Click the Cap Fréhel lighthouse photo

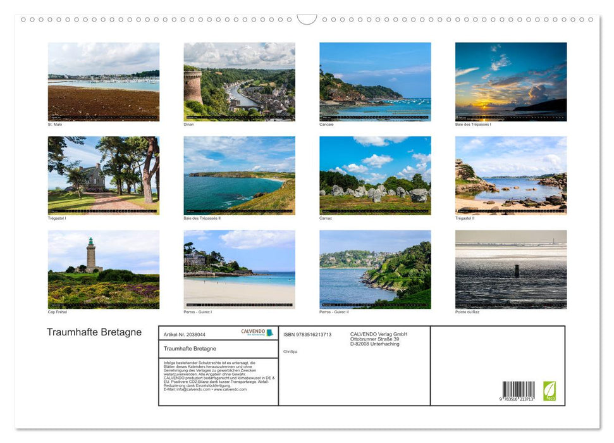tap(103, 270)
